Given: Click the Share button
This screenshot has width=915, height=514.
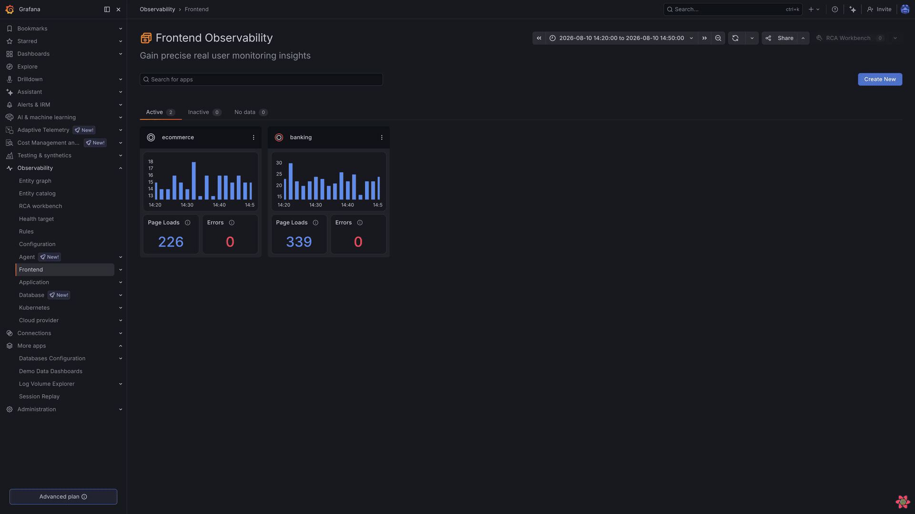Looking at the screenshot, I should pos(780,38).
